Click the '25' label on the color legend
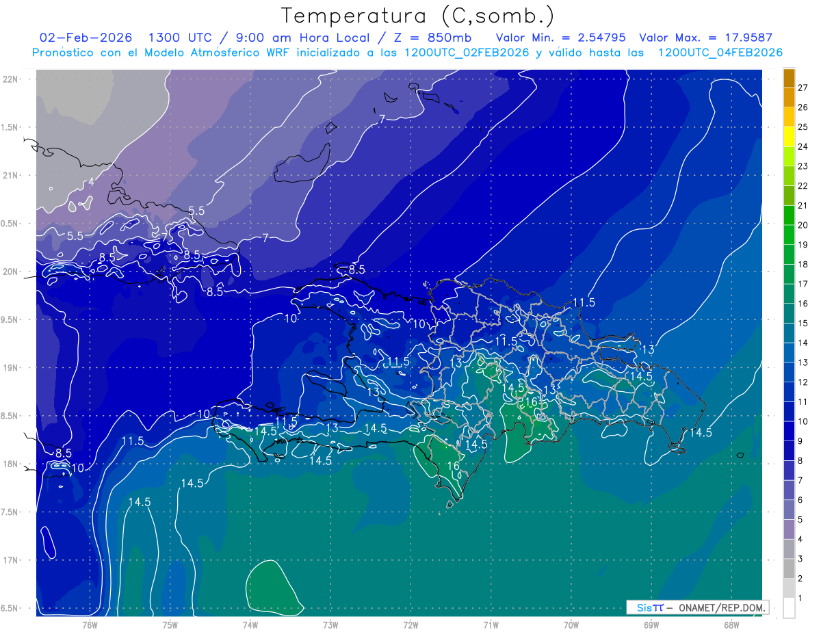The image size is (821, 634). [803, 127]
